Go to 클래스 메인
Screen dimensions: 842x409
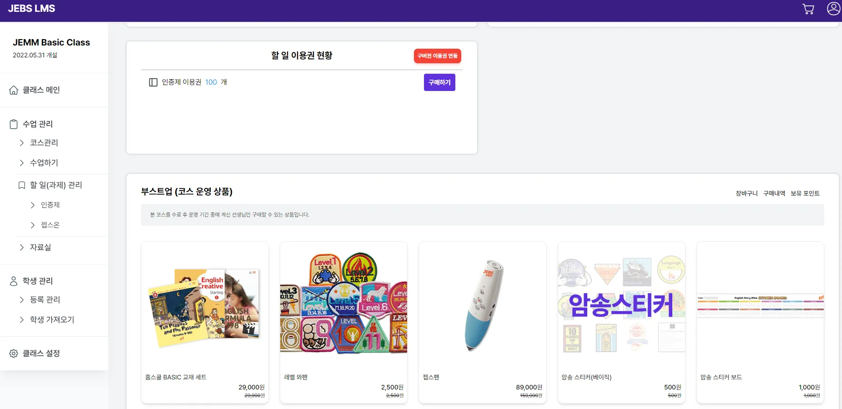point(41,90)
